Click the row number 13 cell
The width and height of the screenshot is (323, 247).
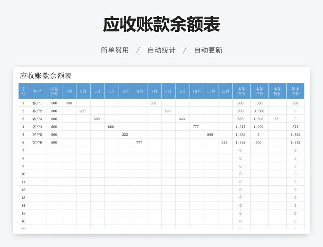coord(23,198)
